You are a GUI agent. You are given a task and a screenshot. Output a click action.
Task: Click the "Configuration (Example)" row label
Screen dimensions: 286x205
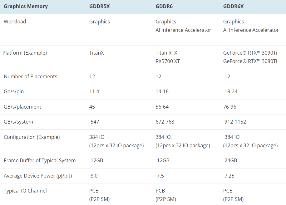[x=32, y=137]
